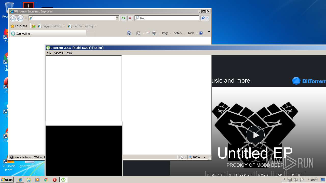This screenshot has width=326, height=183.
Task: Click the Internet Explorer taskbar icon
Action: tap(20, 180)
